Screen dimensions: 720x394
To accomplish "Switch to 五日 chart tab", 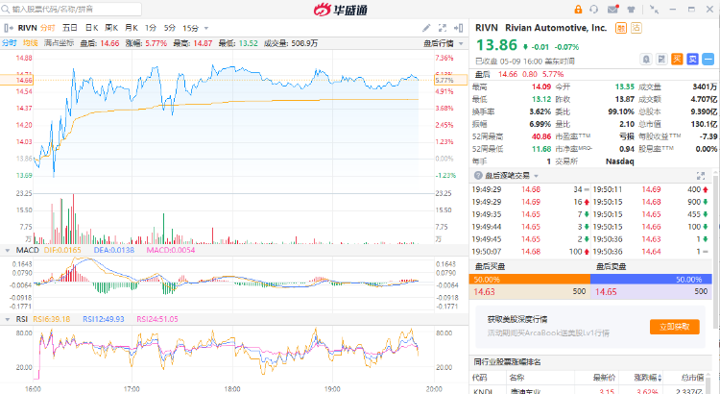I will 70,28.
